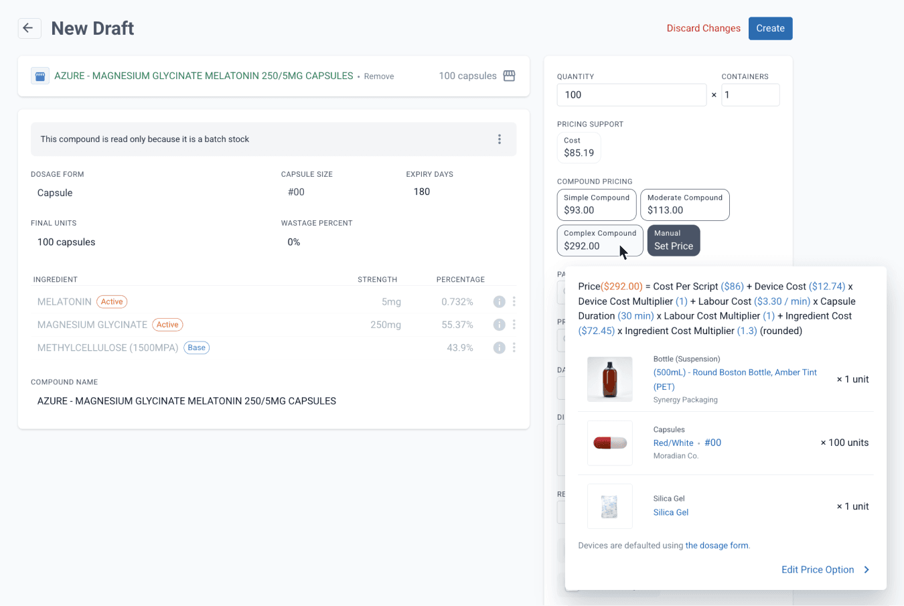904x606 pixels.
Task: Click the store icon beside 100 capsules
Action: (x=509, y=76)
